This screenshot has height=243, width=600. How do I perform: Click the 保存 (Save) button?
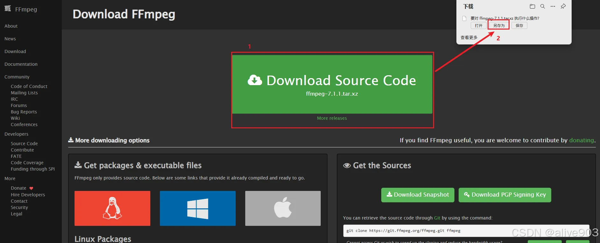(519, 26)
